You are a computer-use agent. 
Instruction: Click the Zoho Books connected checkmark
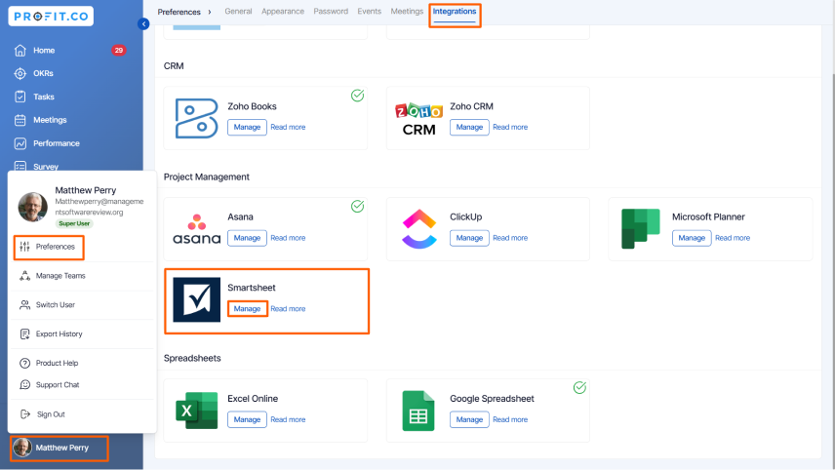click(x=357, y=96)
